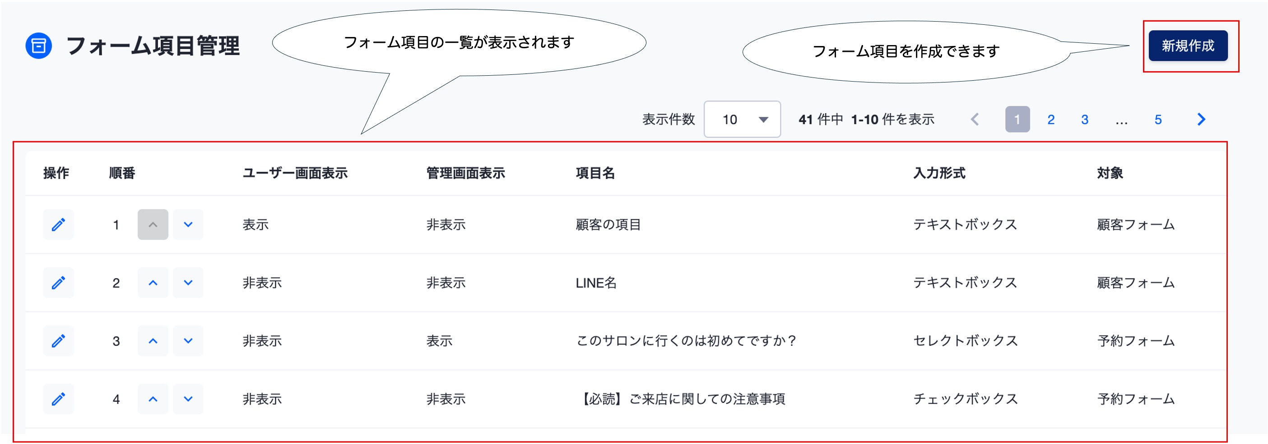1268x444 pixels.
Task: Select page 3 in pagination
Action: [1084, 119]
